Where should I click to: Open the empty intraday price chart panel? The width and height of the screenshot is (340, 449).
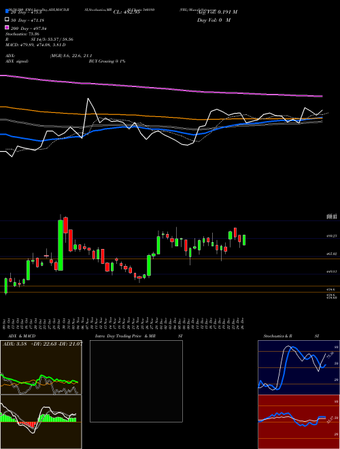pyautogui.click(x=136, y=381)
